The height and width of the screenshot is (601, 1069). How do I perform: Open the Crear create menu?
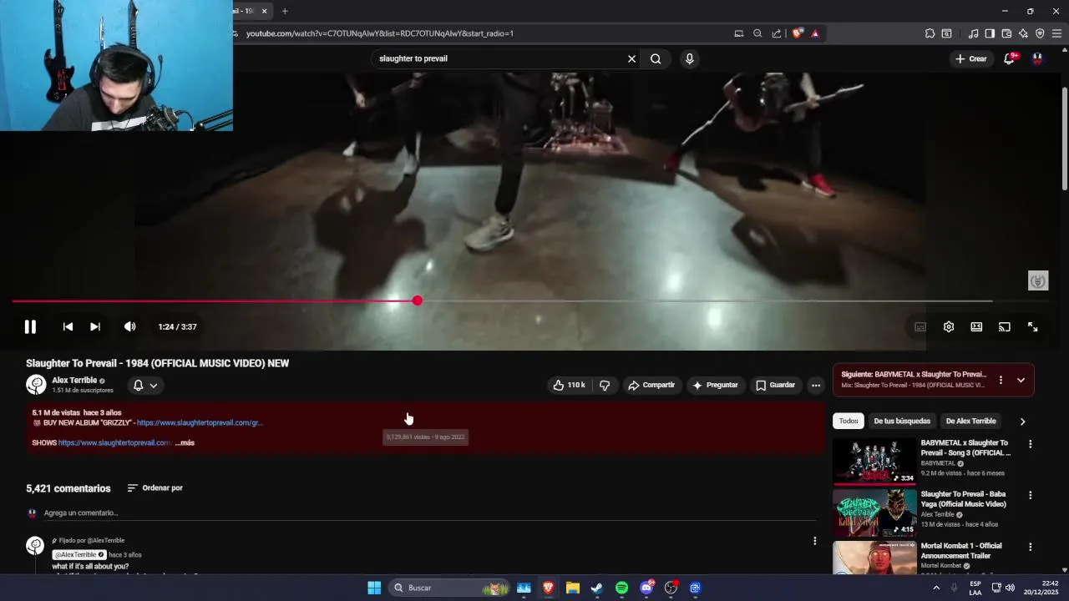click(971, 58)
